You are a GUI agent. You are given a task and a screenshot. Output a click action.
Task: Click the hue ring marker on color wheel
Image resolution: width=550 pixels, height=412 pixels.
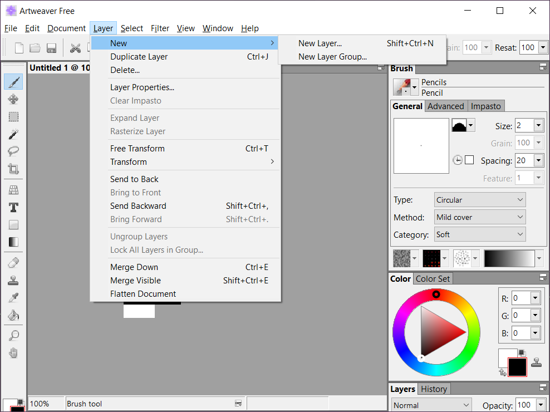436,294
